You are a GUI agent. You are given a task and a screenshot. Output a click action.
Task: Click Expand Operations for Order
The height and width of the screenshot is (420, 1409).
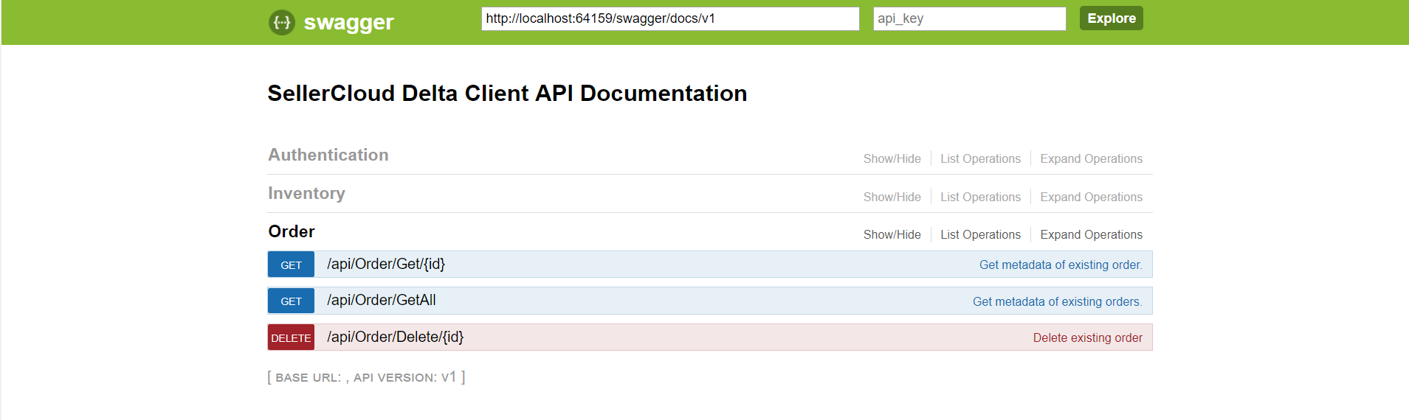[1091, 234]
